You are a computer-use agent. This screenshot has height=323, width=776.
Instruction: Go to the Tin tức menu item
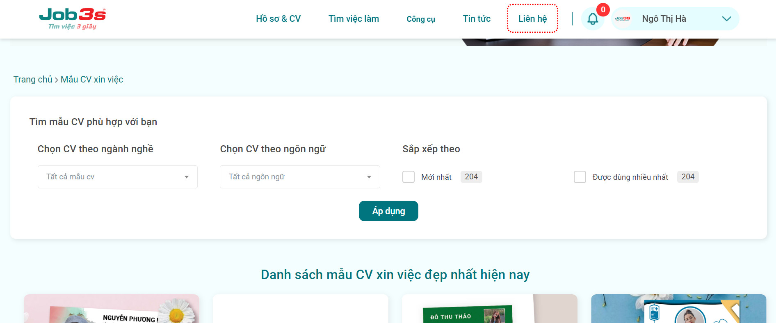coord(477,19)
